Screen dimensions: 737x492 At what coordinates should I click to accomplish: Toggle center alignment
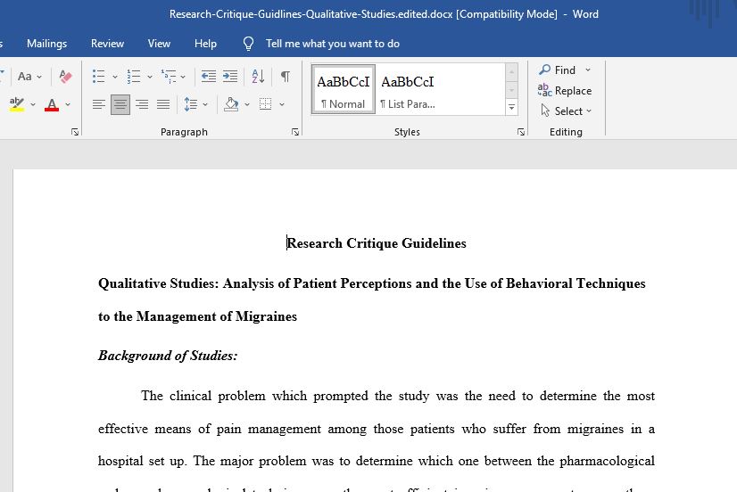click(120, 104)
